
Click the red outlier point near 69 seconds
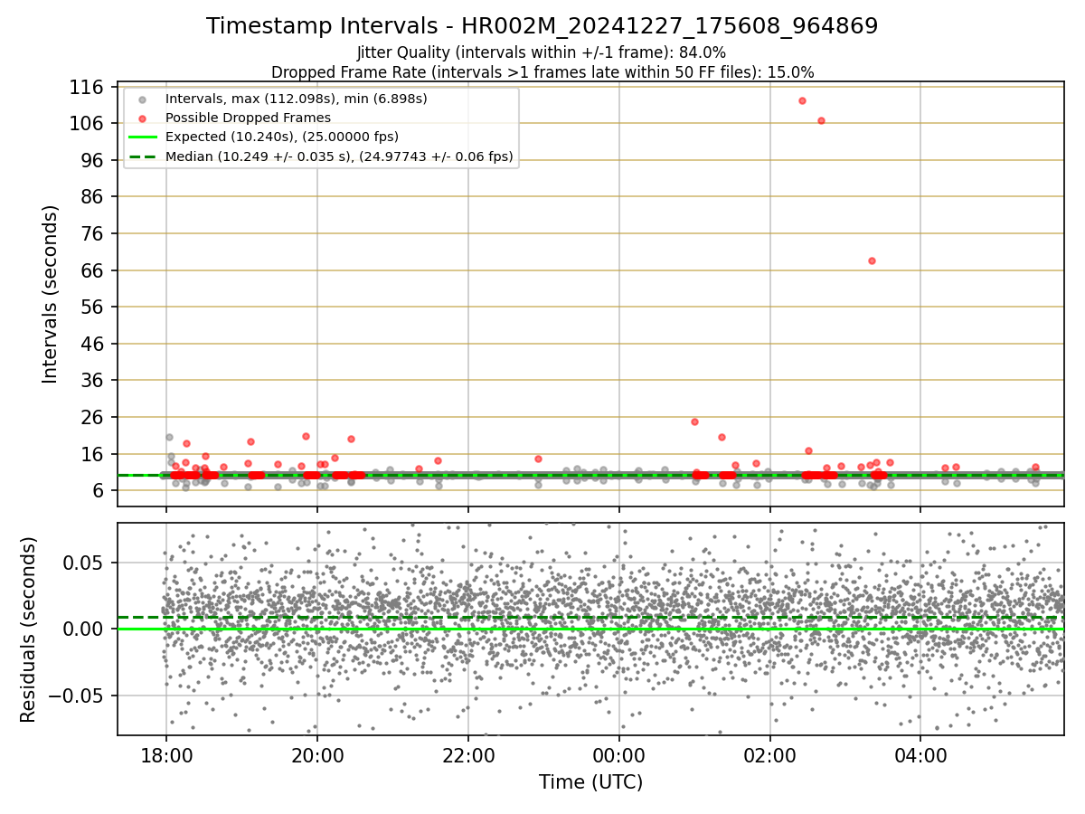point(872,260)
